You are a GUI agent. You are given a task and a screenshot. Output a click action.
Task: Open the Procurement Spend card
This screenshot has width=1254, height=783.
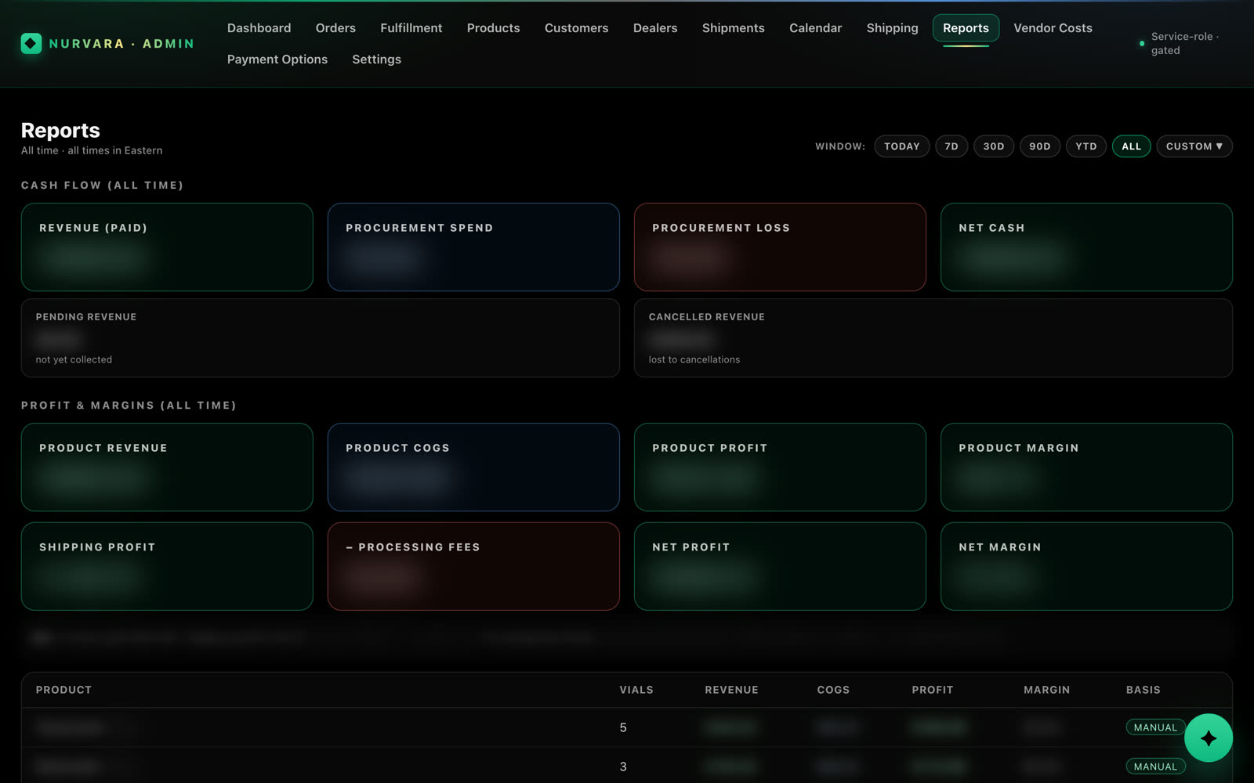click(x=473, y=247)
